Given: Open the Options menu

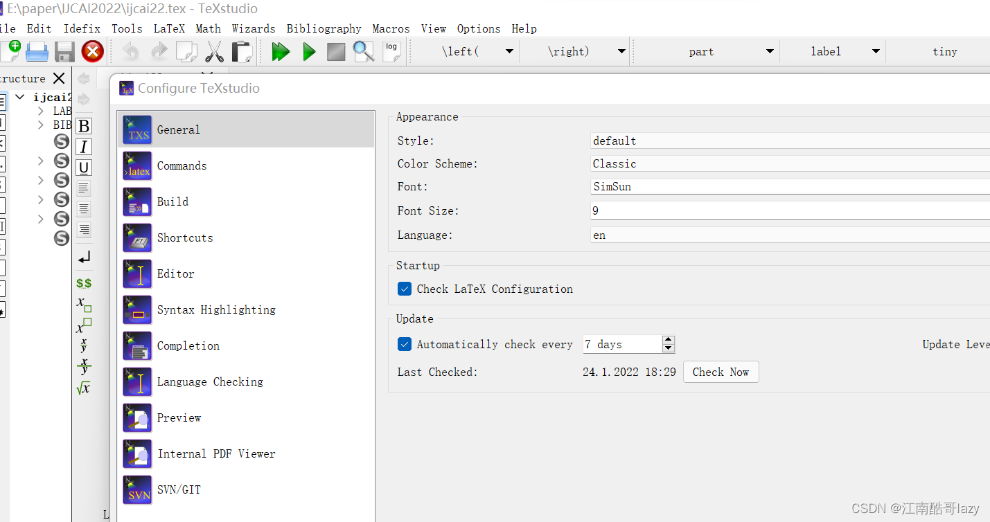Looking at the screenshot, I should click(479, 28).
